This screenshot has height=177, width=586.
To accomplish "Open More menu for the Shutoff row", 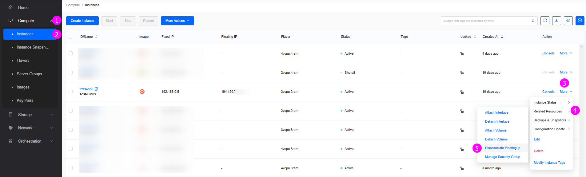I will [x=566, y=72].
